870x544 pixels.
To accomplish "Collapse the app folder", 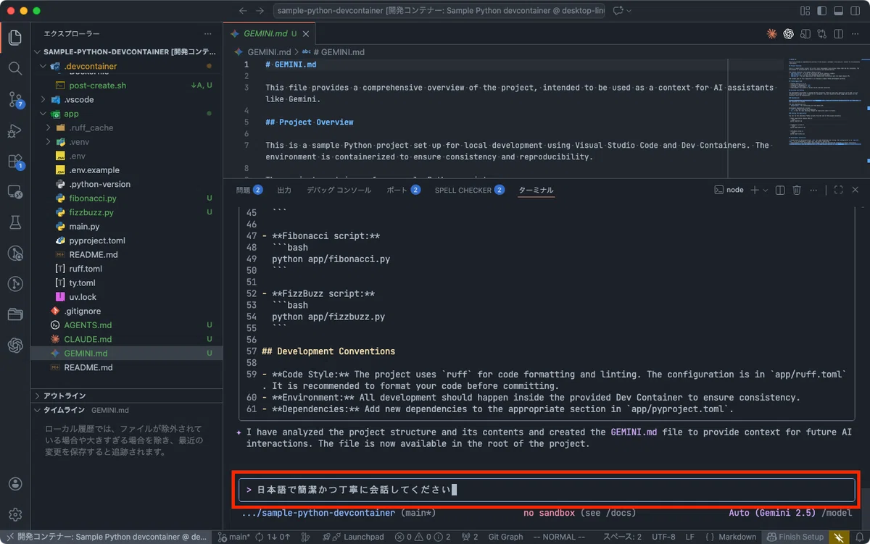I will (x=126, y=114).
